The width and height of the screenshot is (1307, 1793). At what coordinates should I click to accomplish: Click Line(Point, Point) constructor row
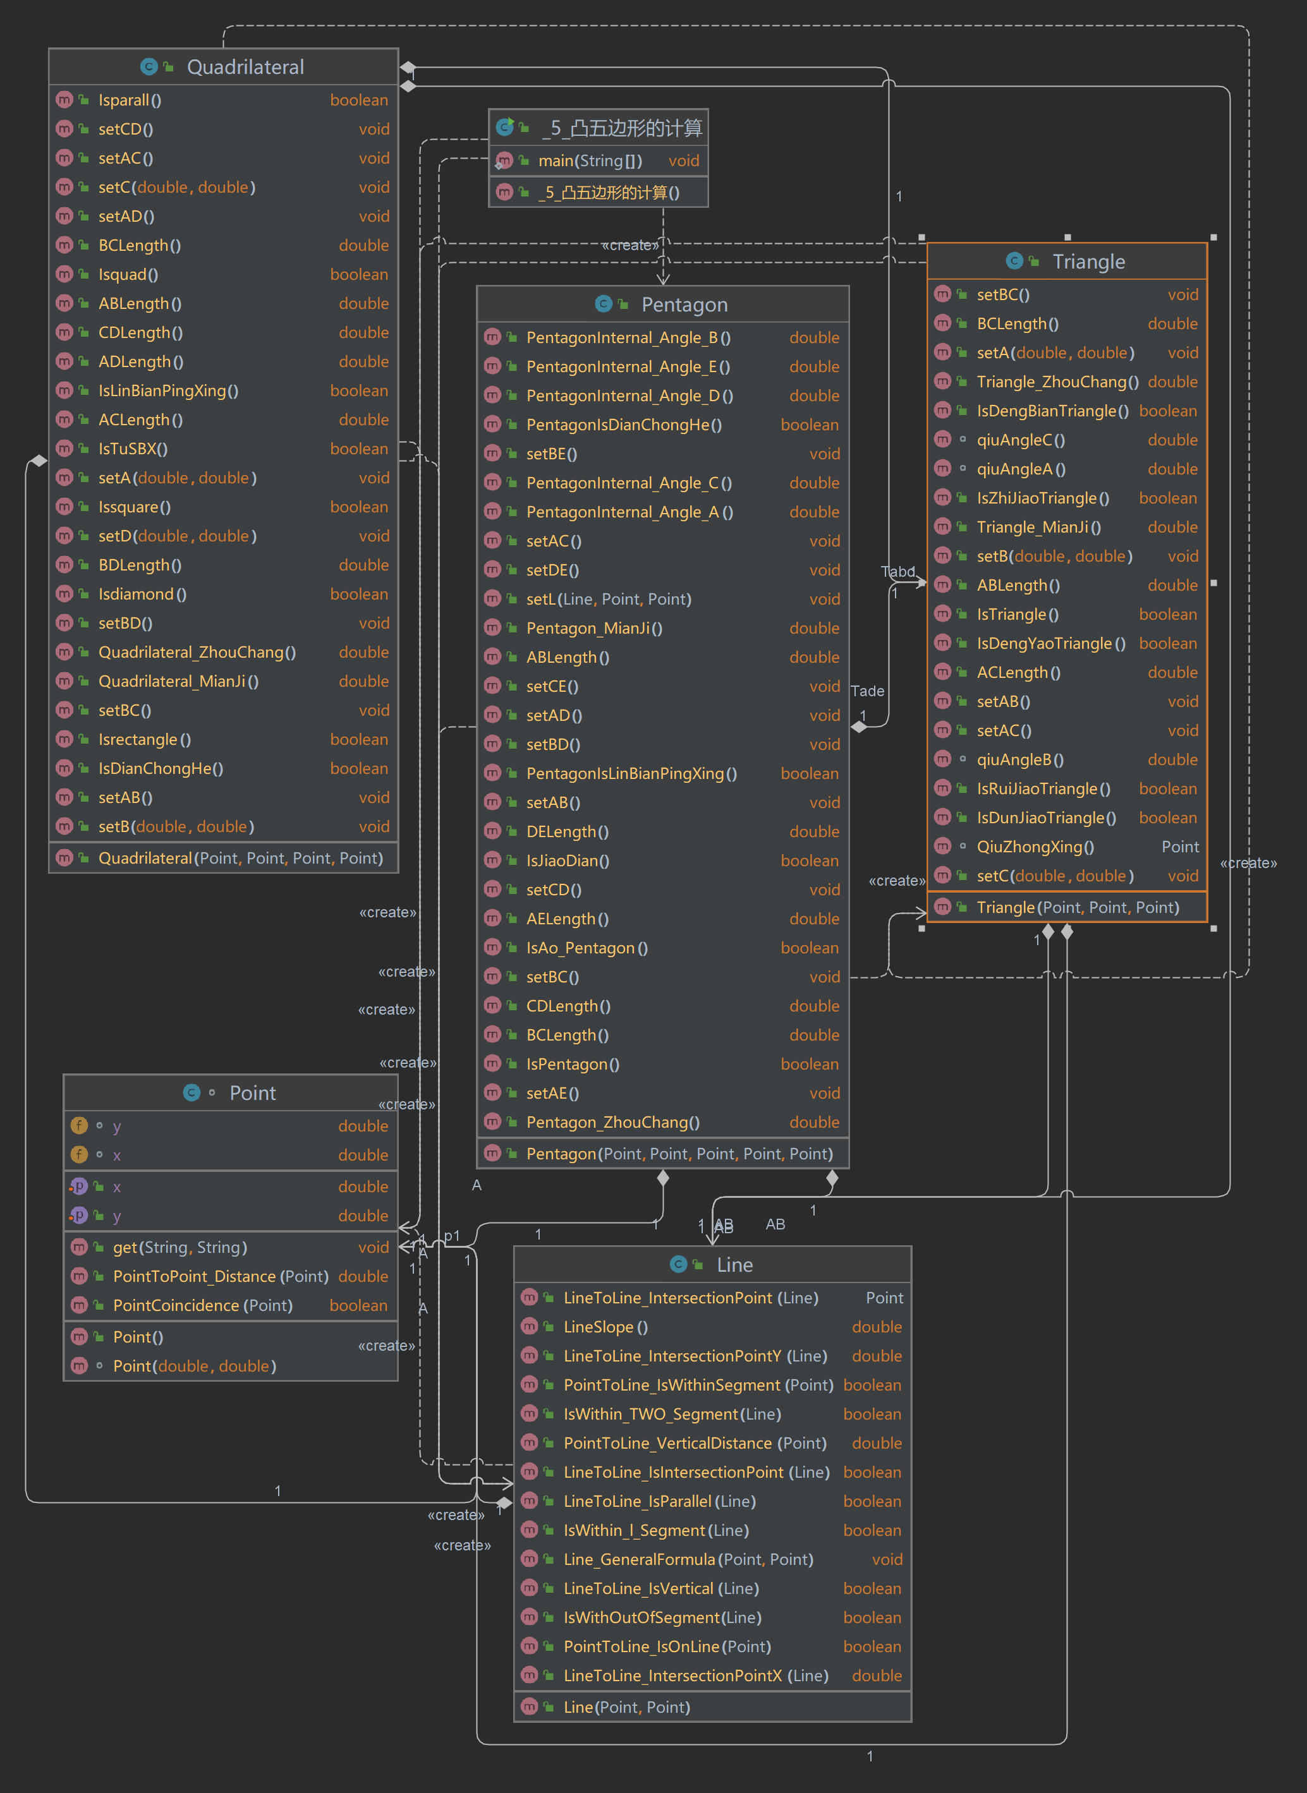tap(626, 1707)
